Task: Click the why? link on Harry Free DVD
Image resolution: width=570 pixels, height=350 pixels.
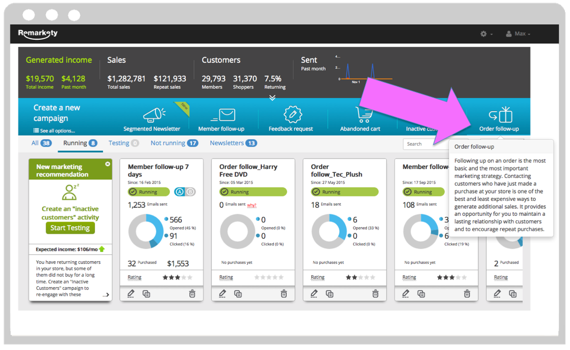Action: tap(252, 205)
